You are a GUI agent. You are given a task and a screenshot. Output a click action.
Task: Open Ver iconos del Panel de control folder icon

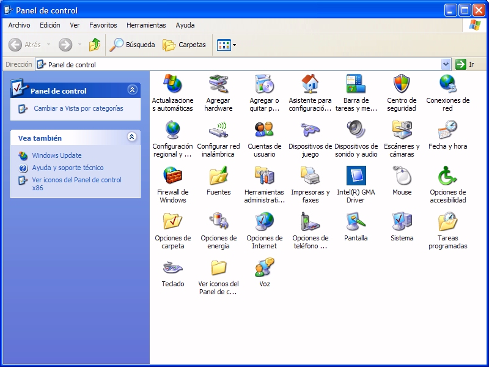[218, 267]
